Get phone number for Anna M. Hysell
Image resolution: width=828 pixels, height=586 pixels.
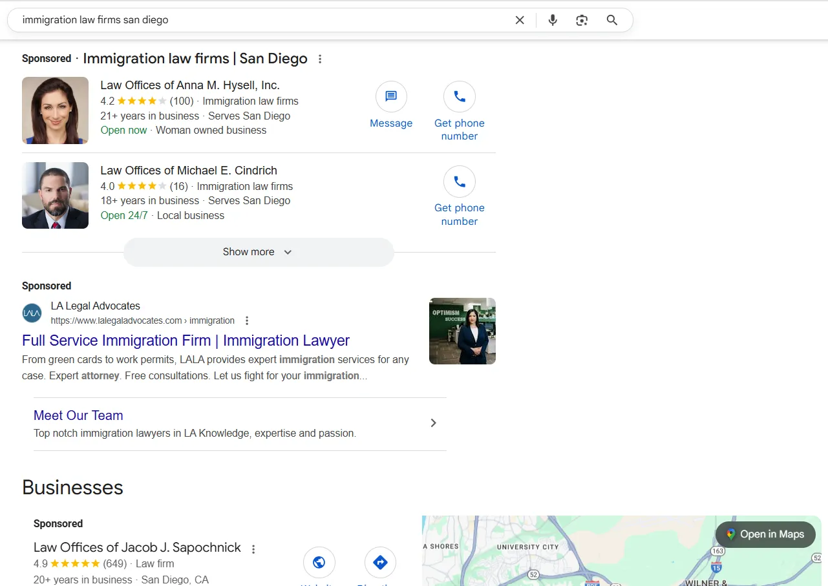(x=460, y=97)
